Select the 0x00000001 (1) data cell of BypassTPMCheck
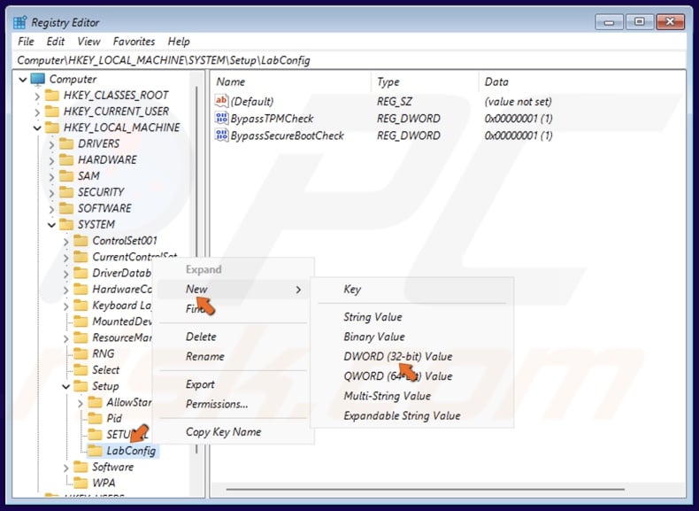The width and height of the screenshot is (699, 511). click(518, 119)
